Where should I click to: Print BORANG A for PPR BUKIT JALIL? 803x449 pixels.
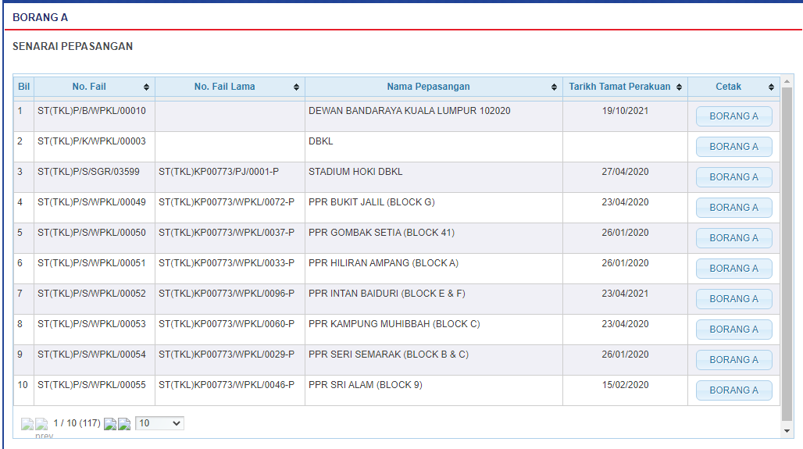[733, 208]
